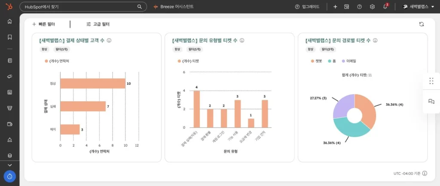Open the 새벽별랩스 account dropdown

418,7
